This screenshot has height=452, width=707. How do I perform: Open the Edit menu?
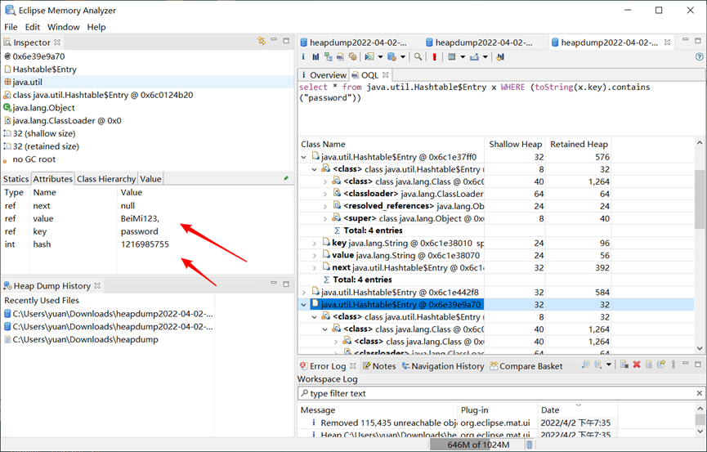click(33, 27)
